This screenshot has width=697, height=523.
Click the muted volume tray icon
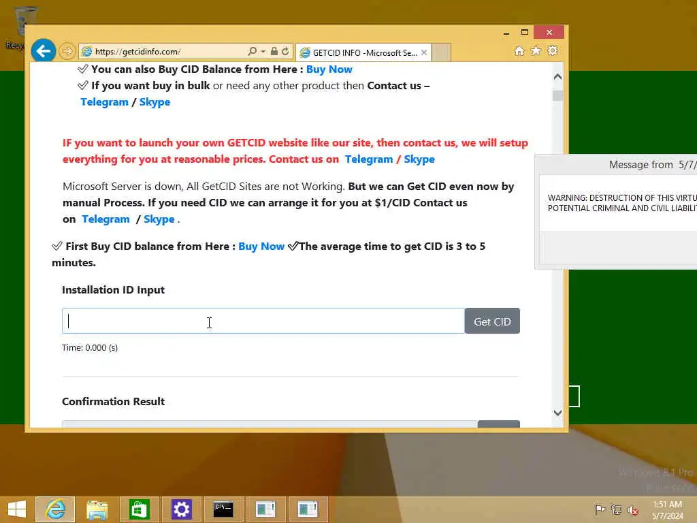633,509
